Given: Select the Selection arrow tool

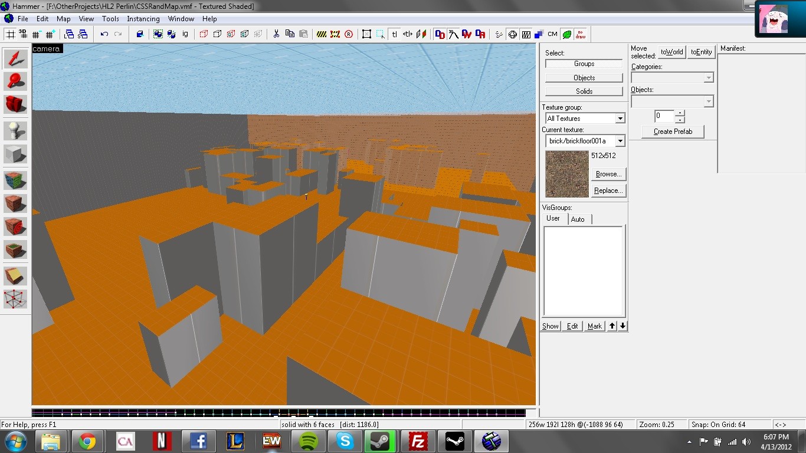Looking at the screenshot, I should coord(16,58).
